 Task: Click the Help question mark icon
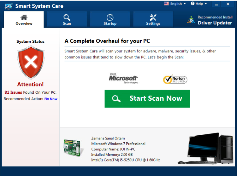193,3
